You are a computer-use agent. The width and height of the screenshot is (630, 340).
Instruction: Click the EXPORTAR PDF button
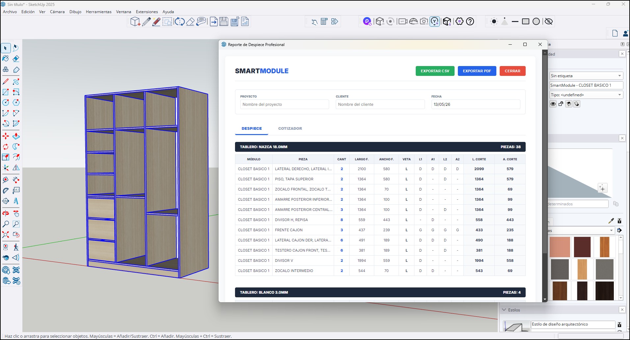tap(477, 71)
